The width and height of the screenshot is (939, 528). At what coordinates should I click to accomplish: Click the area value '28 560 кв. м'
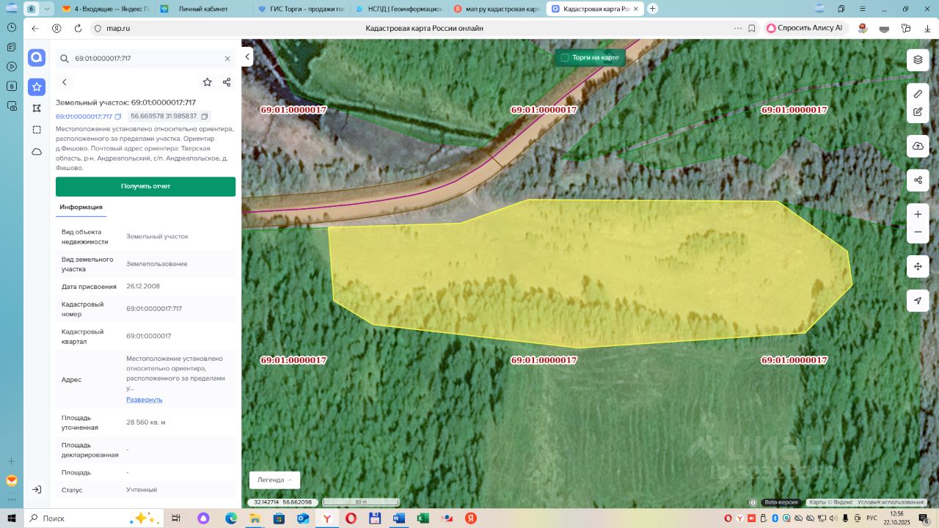(x=145, y=422)
